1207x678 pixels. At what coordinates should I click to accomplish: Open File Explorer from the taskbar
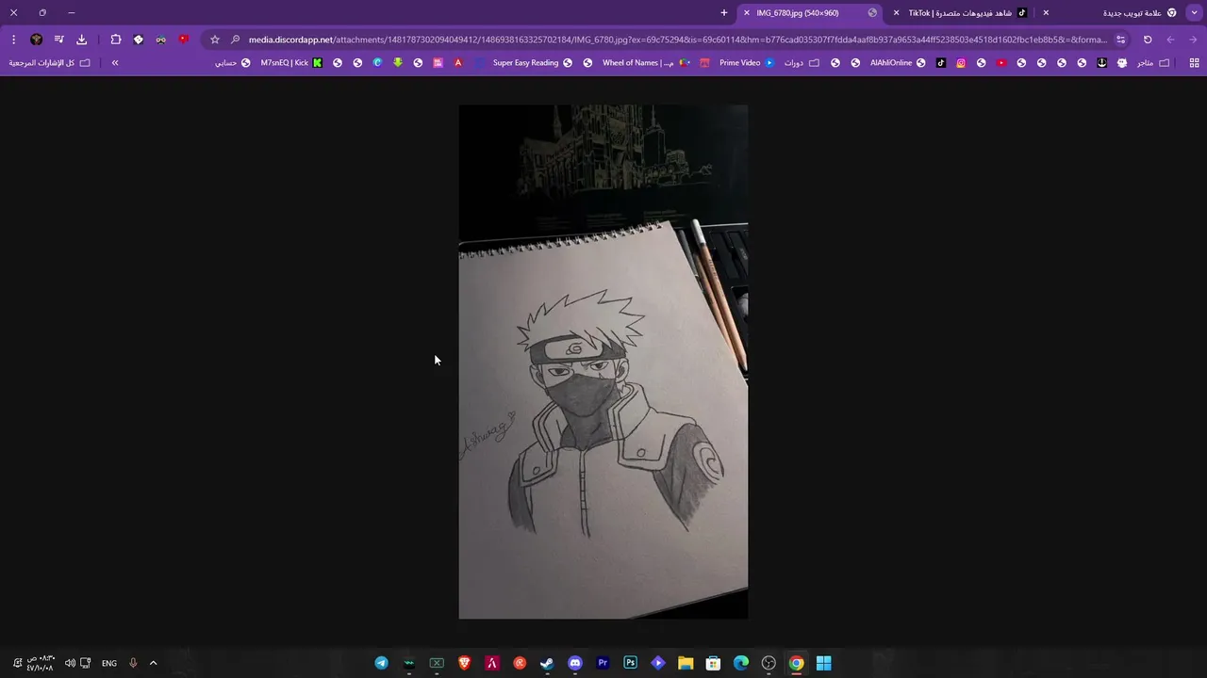(x=686, y=663)
